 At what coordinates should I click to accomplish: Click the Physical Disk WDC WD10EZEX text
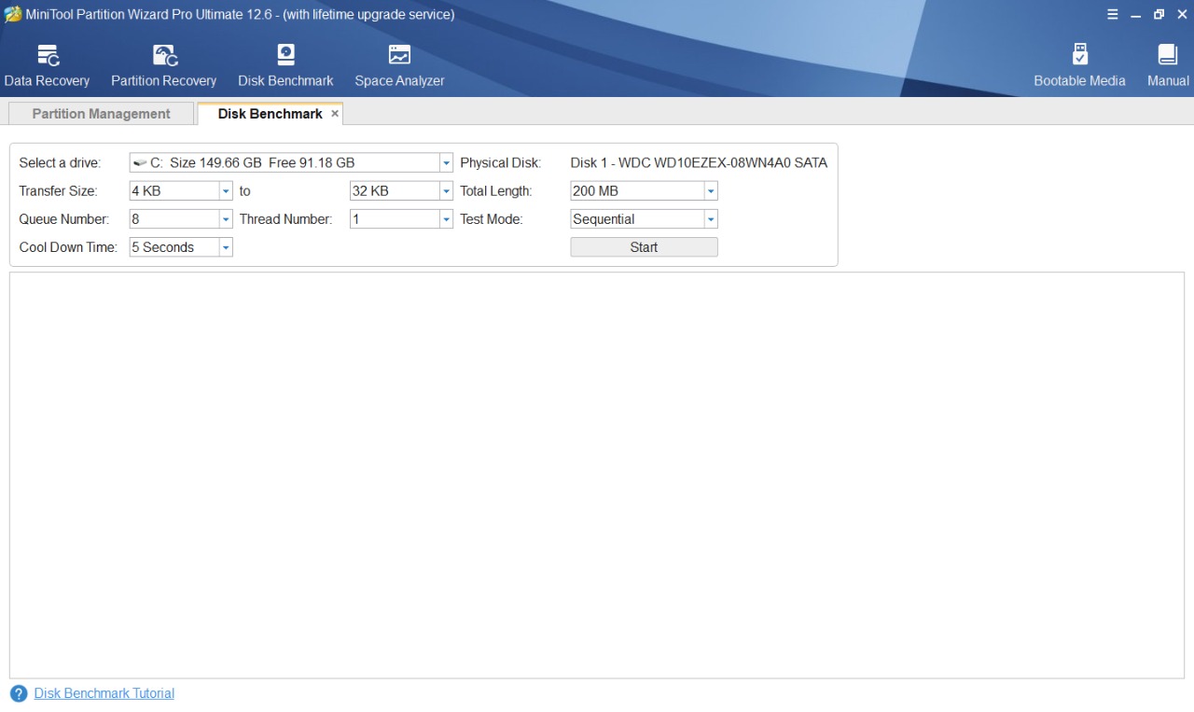(x=699, y=162)
